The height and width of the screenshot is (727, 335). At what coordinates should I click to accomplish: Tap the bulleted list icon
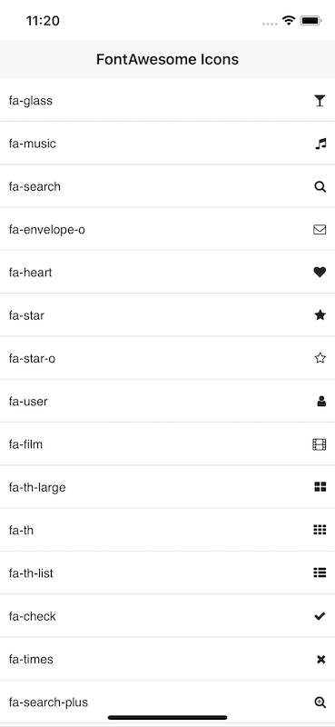320,573
